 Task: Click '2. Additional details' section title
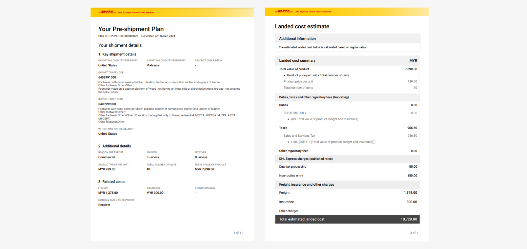115,146
